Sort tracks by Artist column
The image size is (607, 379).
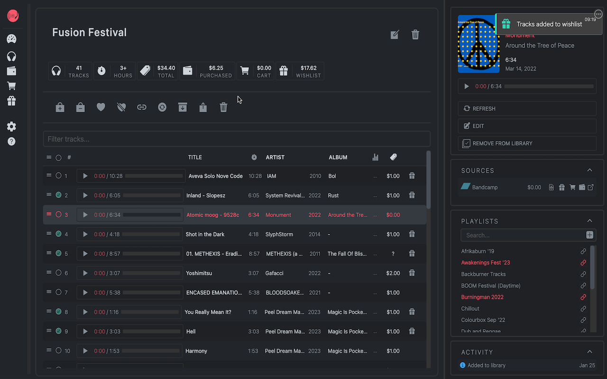(275, 157)
